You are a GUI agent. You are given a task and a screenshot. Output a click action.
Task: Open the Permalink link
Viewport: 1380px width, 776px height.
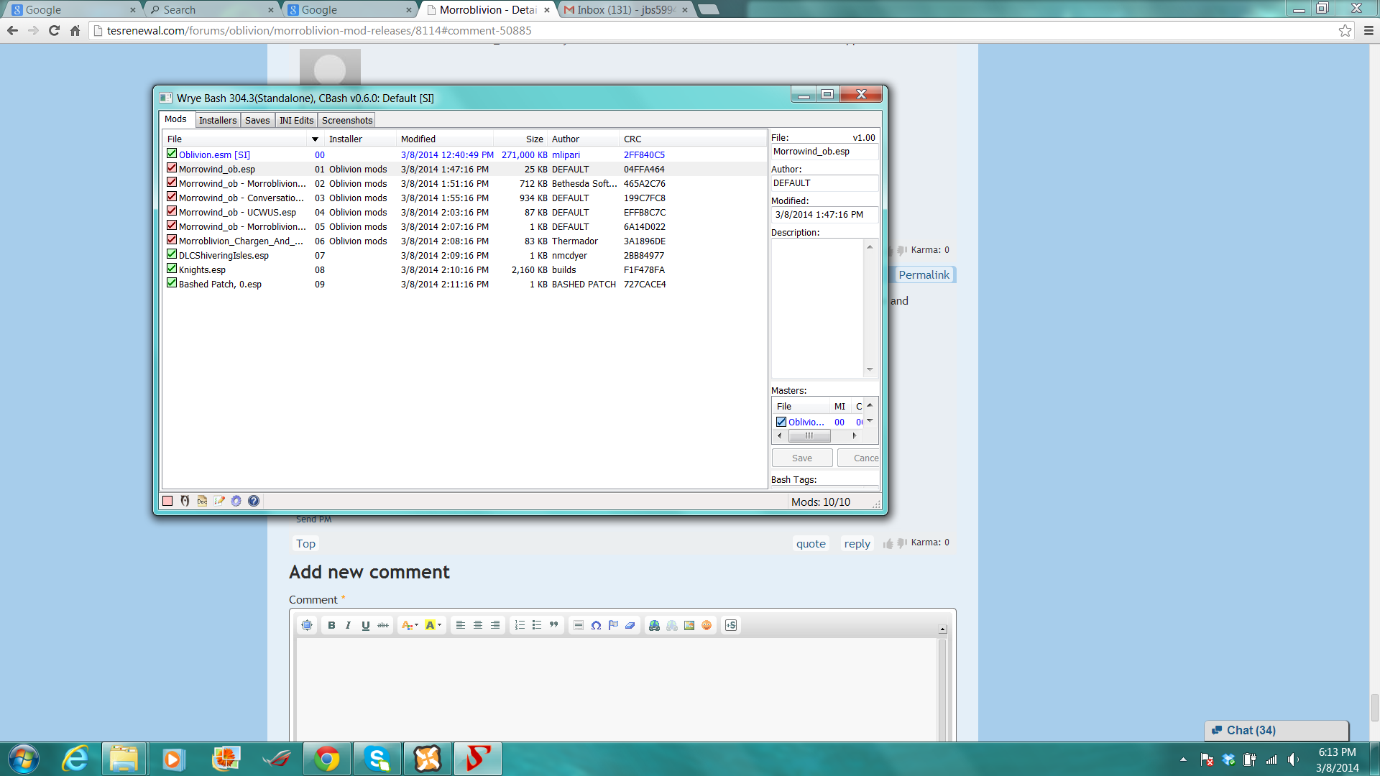point(924,274)
